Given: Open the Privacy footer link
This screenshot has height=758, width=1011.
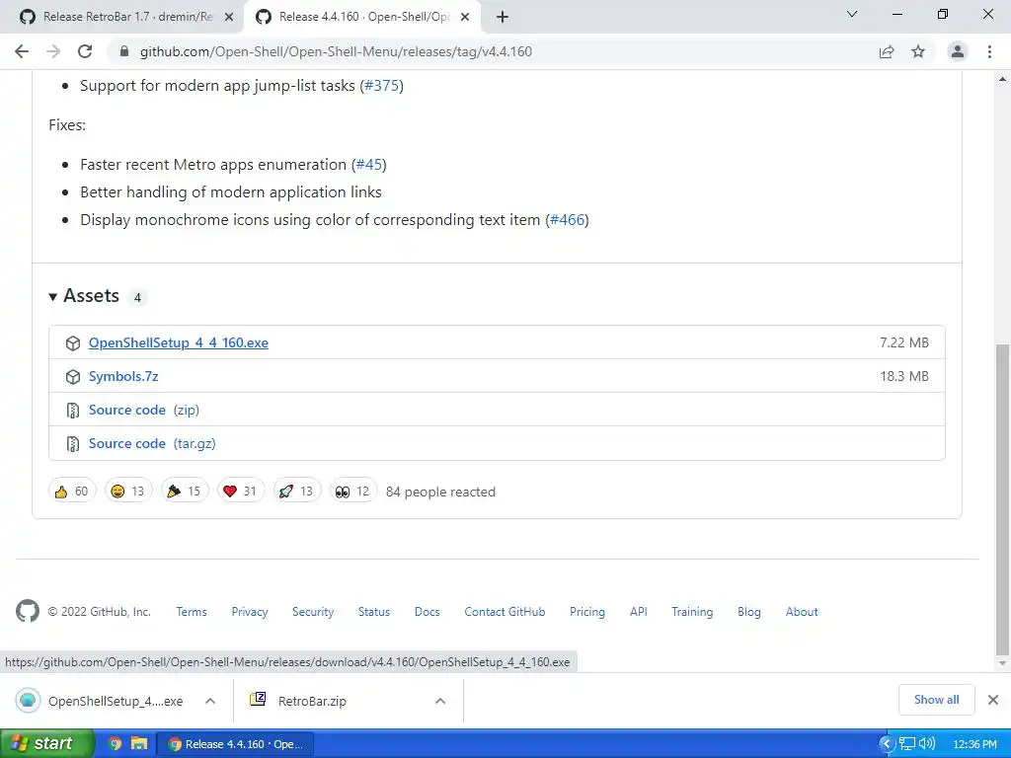Looking at the screenshot, I should pyautogui.click(x=250, y=612).
